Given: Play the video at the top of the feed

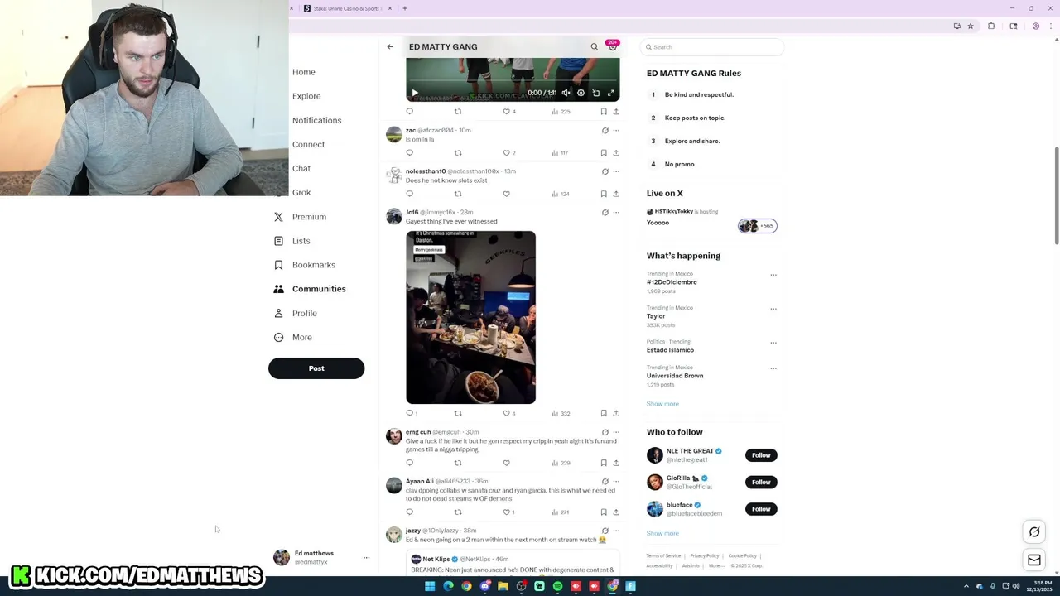Looking at the screenshot, I should point(415,93).
